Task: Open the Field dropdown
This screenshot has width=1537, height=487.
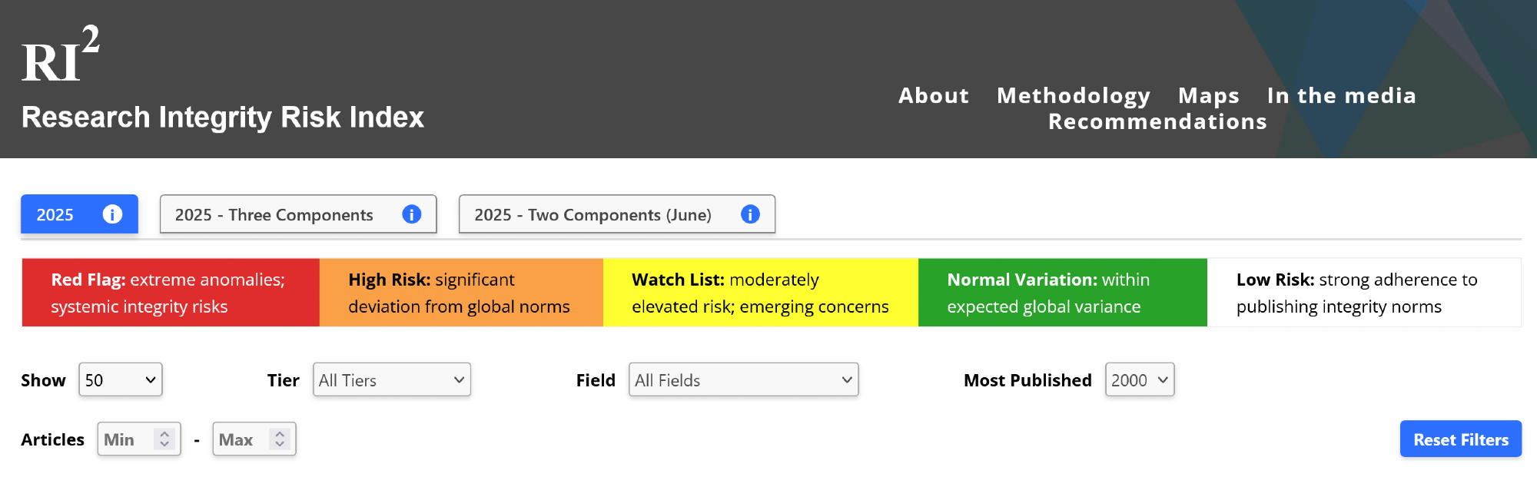Action: coord(743,380)
